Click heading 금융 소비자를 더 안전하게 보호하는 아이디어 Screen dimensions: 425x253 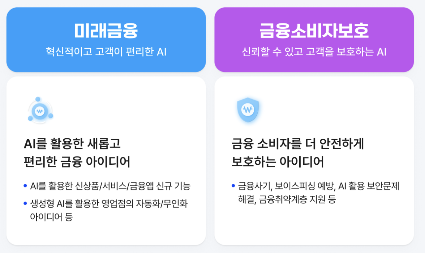pos(298,153)
